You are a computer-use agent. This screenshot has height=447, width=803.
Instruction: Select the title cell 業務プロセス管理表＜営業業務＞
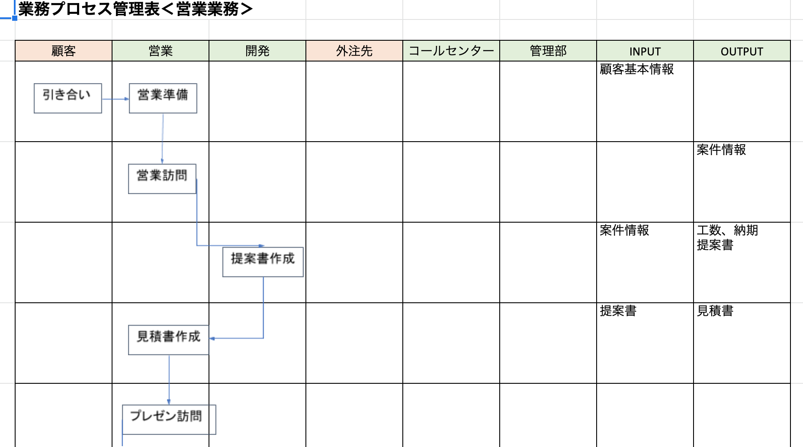coord(135,9)
